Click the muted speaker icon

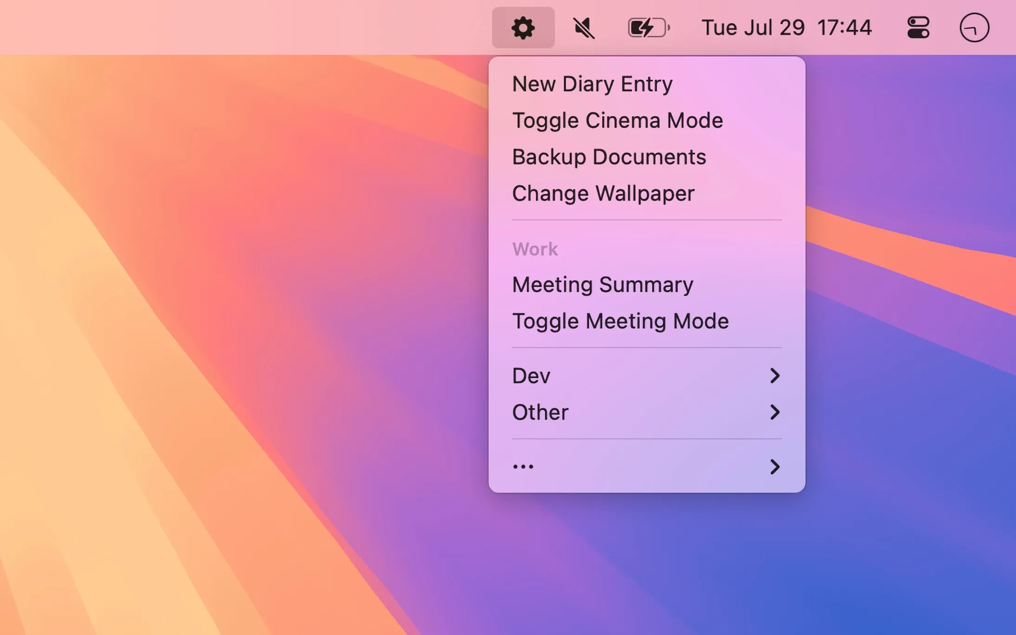(584, 27)
